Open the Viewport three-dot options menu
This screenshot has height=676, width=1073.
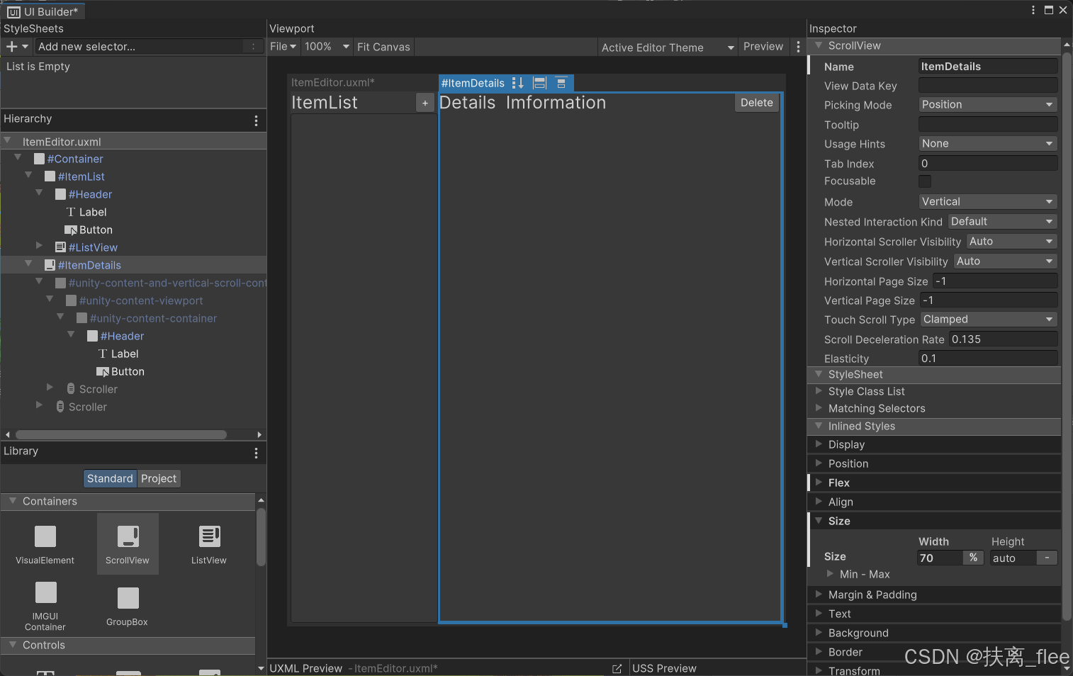[x=798, y=47]
